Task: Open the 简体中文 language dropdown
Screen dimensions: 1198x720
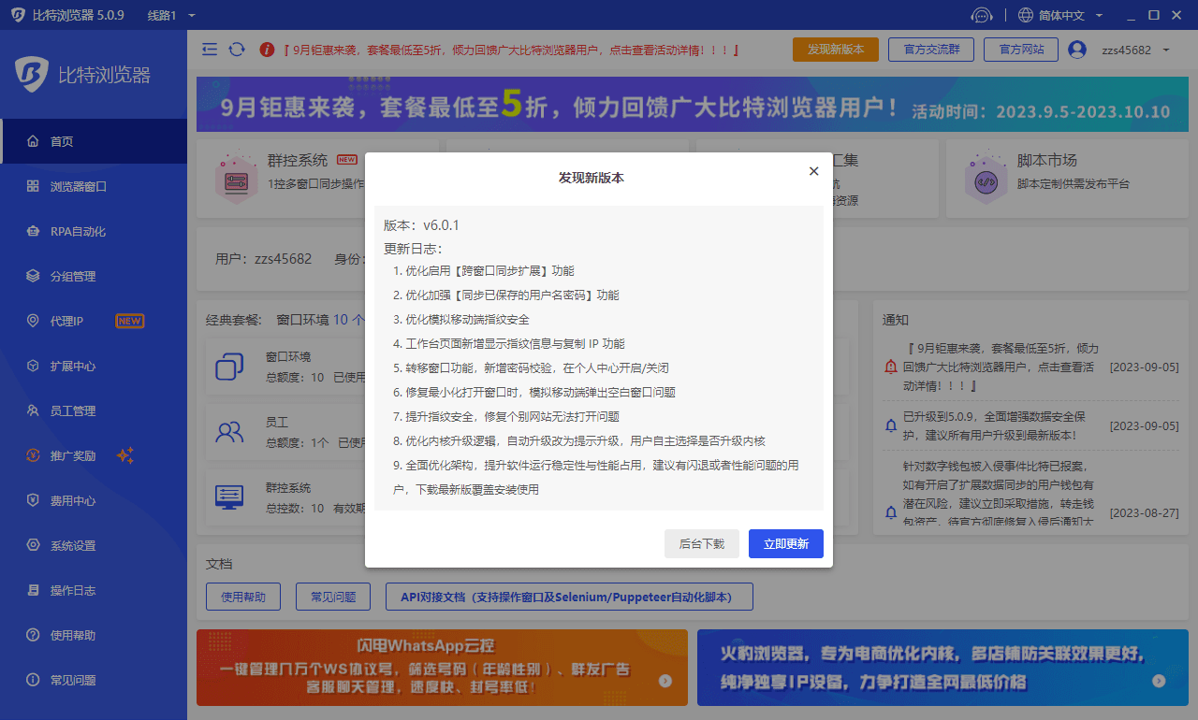Action: coord(1059,16)
